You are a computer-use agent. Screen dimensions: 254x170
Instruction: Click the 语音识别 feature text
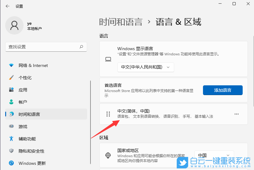pyautogui.click(x=171, y=116)
